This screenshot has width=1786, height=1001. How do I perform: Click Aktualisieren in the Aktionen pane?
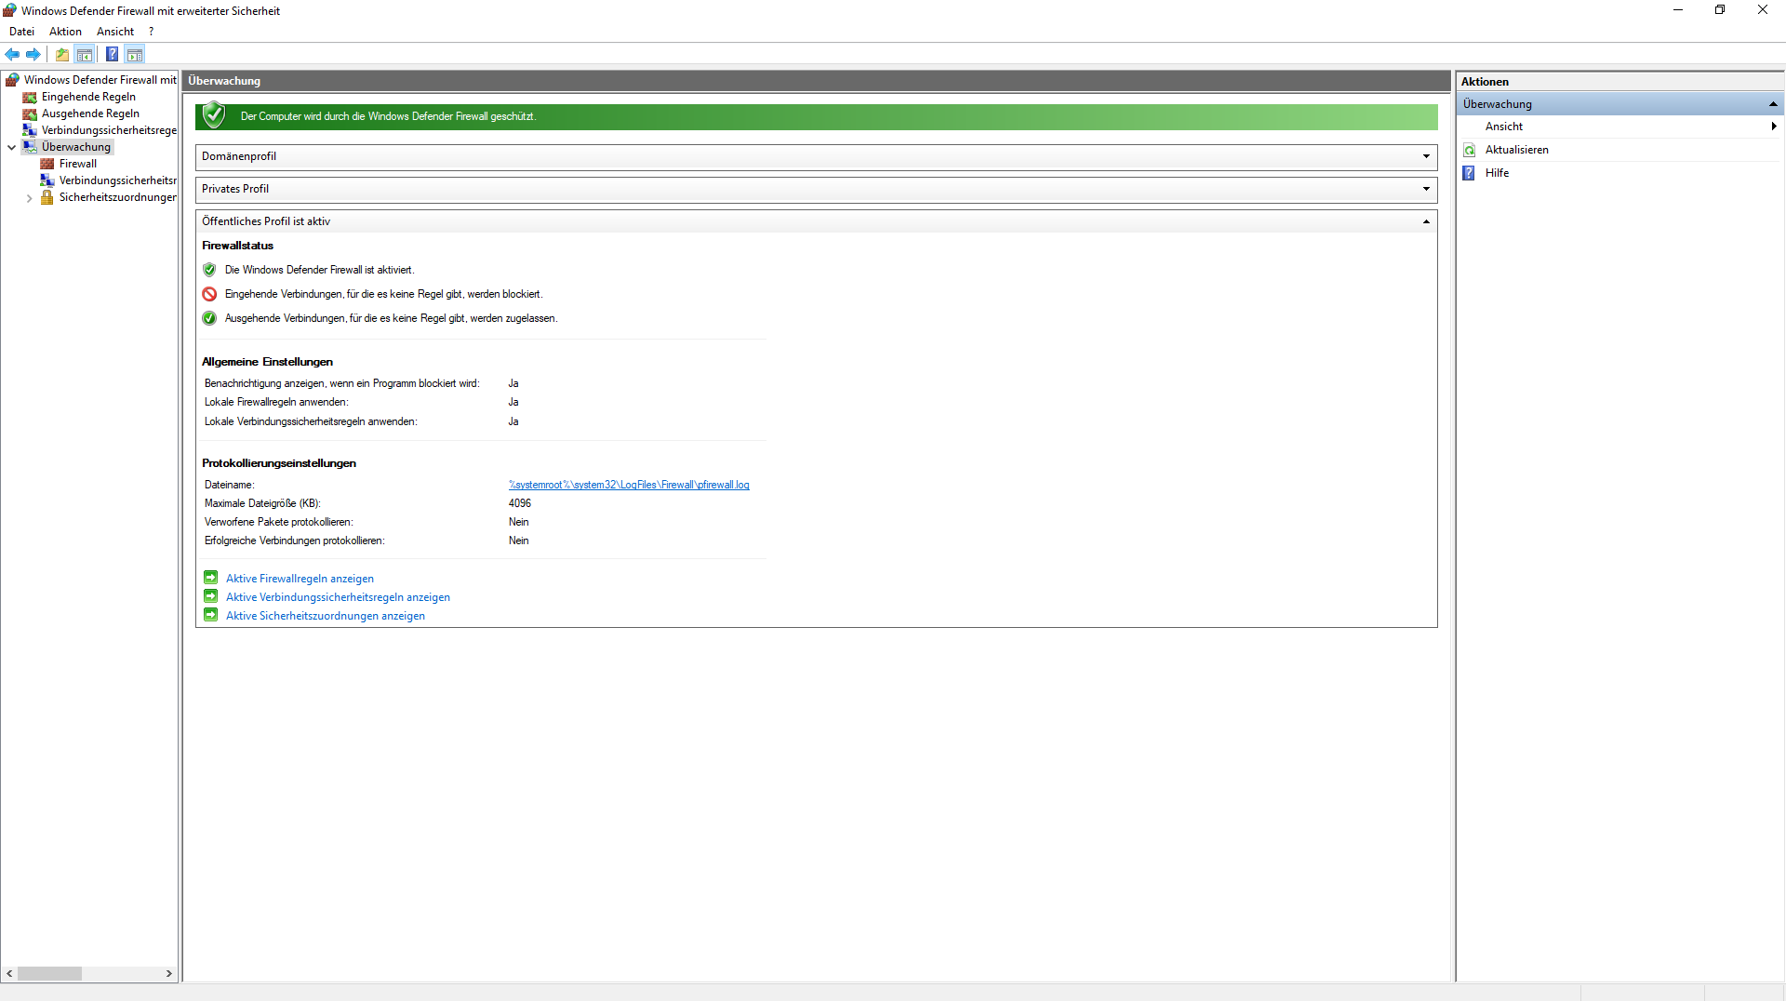[1516, 150]
